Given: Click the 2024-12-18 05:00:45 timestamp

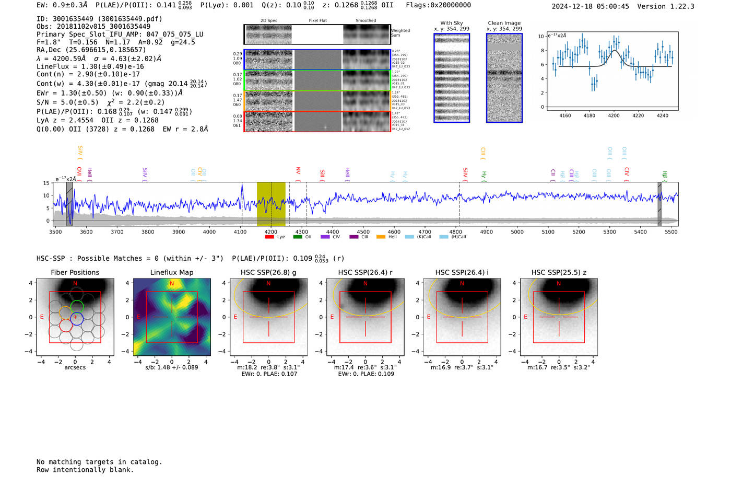Looking at the screenshot, I should 591,6.
